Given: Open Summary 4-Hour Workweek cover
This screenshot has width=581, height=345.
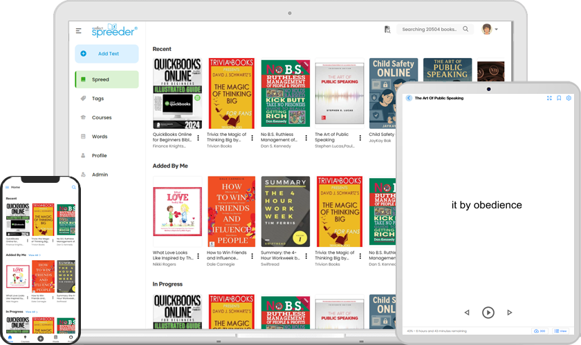Looking at the screenshot, I should (x=286, y=212).
